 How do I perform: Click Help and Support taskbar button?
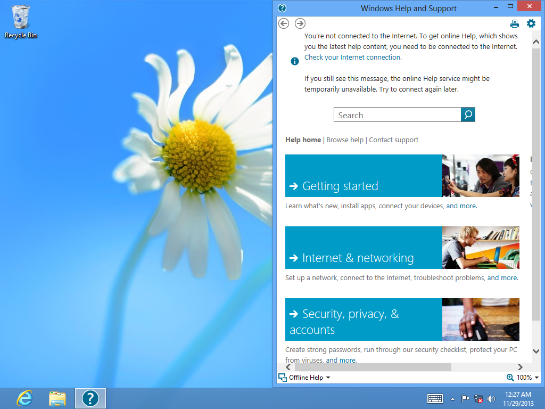tap(90, 398)
